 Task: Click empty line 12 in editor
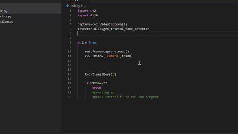click(x=158, y=61)
